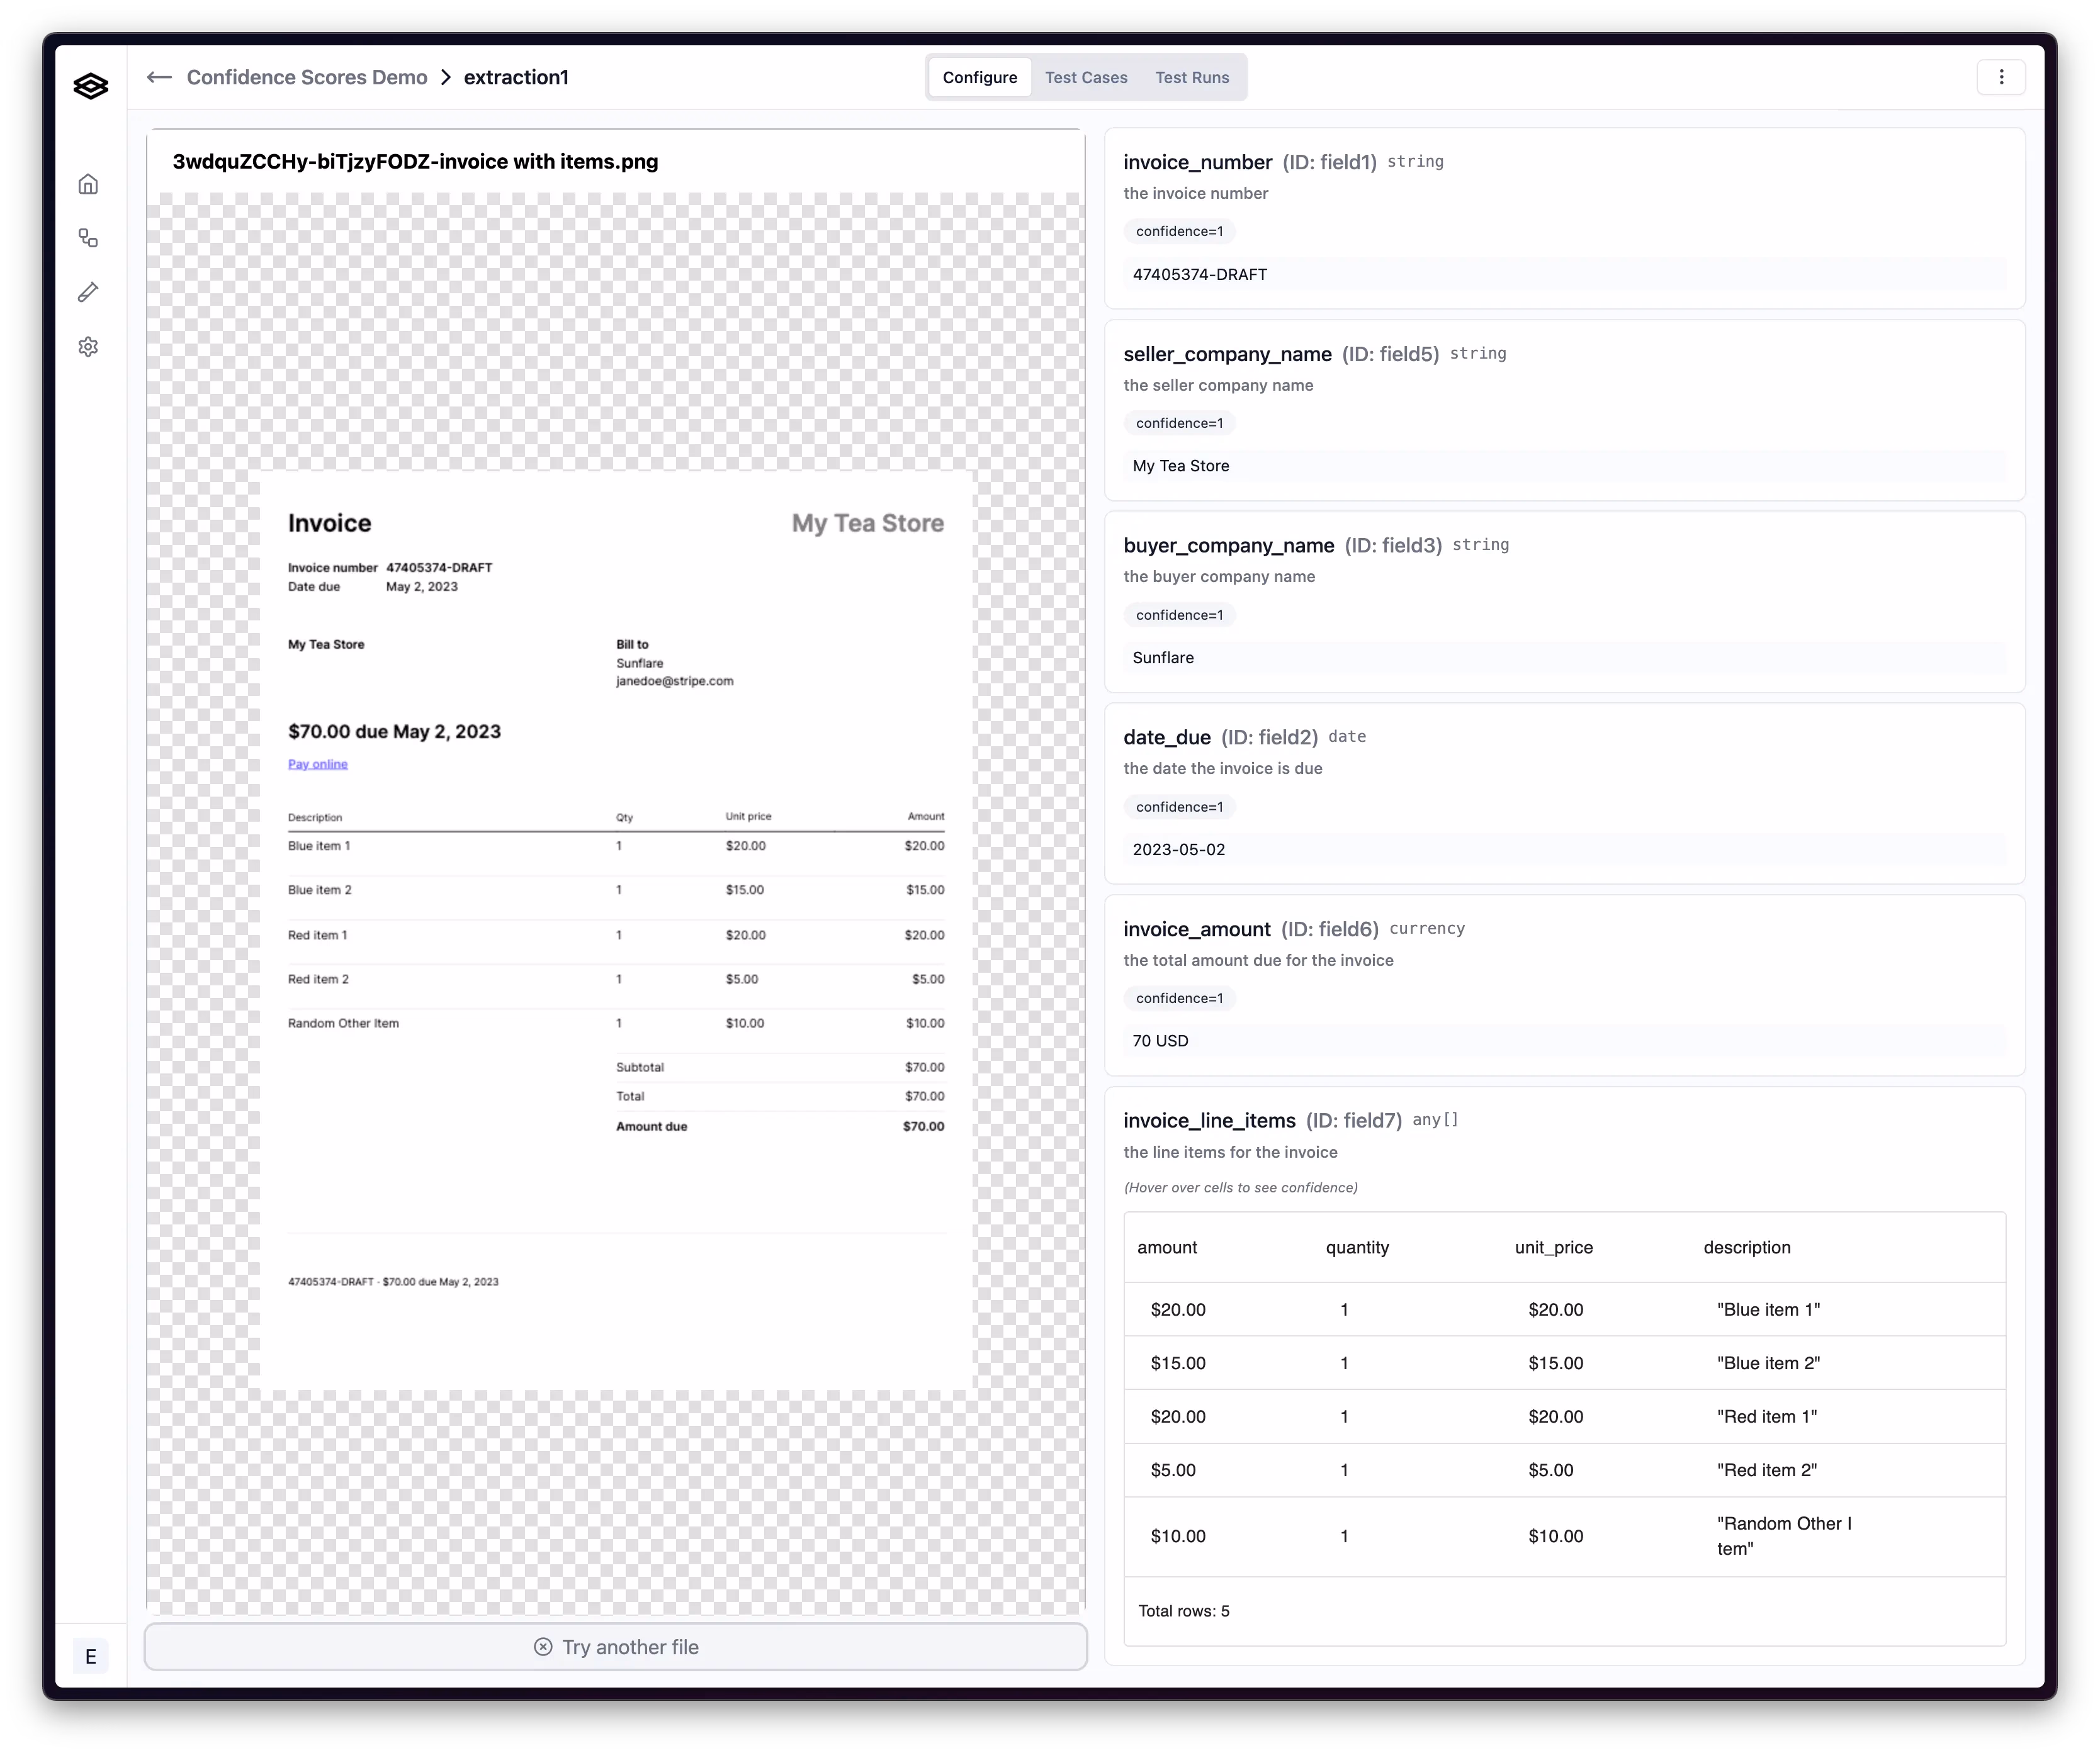Click the quantity column header
This screenshot has width=2100, height=1753.
pyautogui.click(x=1356, y=1247)
